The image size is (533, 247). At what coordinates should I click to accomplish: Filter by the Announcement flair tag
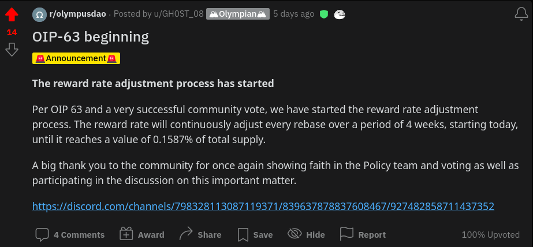click(76, 58)
